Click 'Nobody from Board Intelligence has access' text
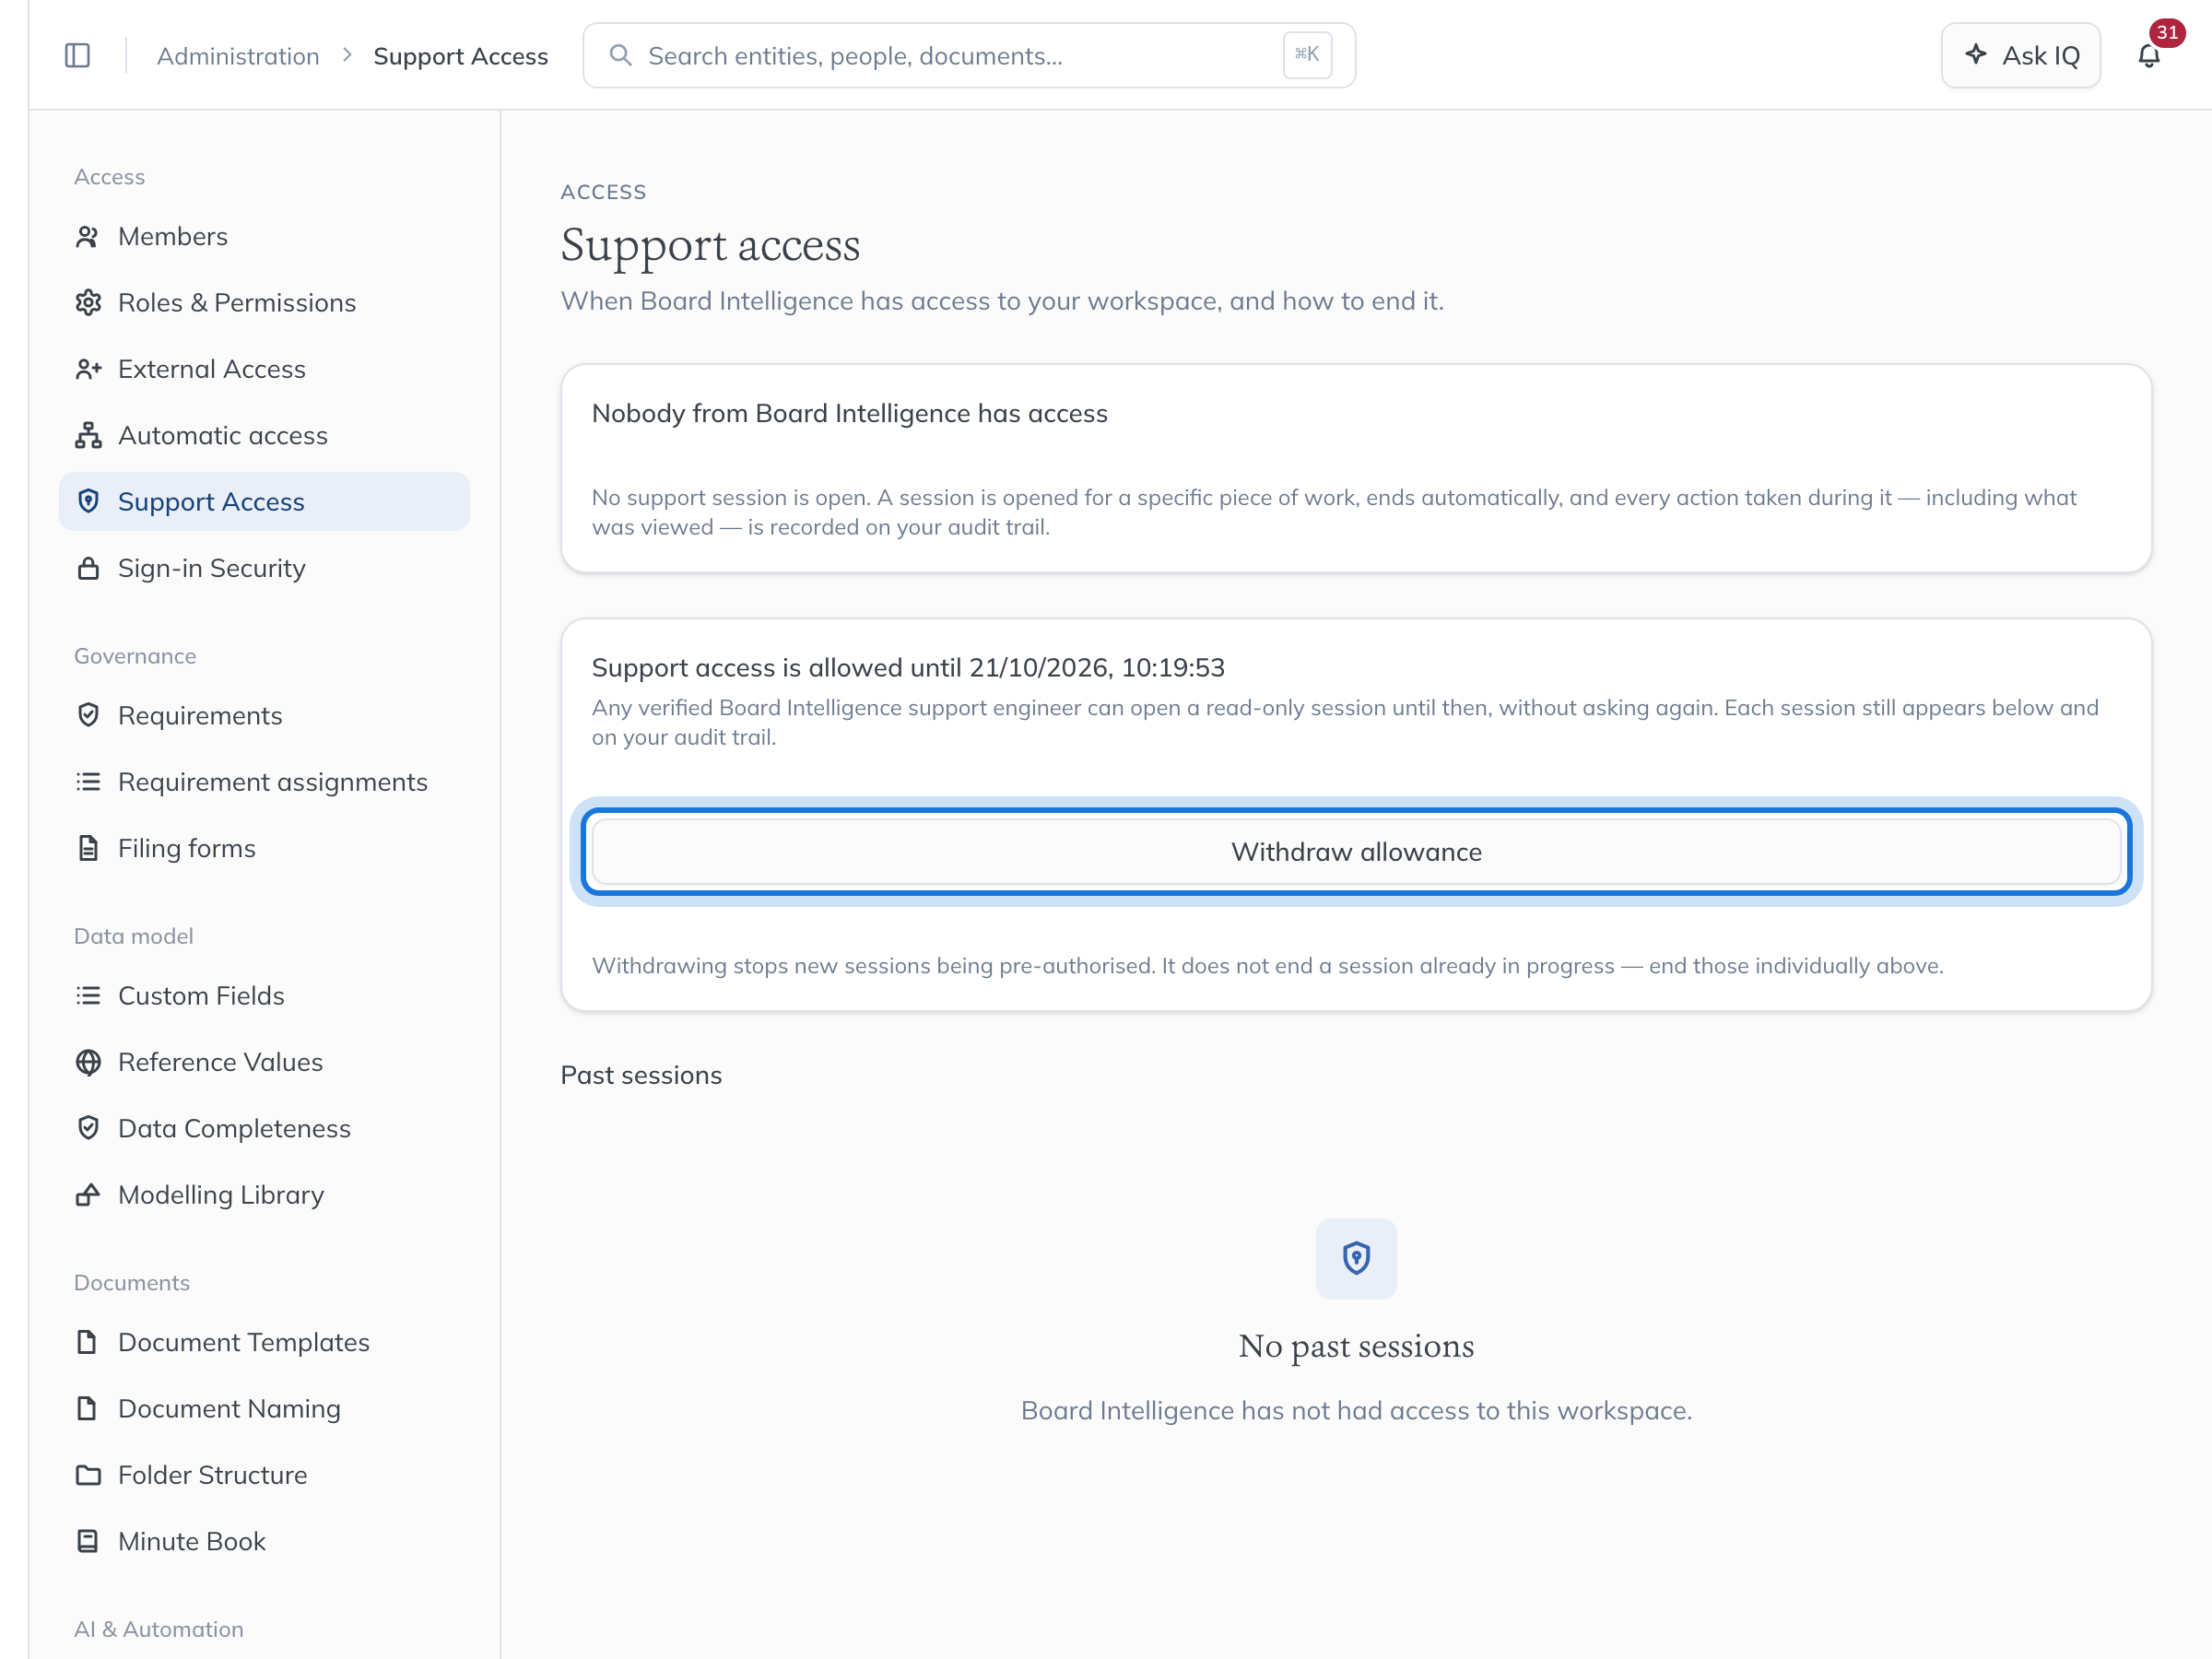The image size is (2212, 1659). [x=849, y=413]
